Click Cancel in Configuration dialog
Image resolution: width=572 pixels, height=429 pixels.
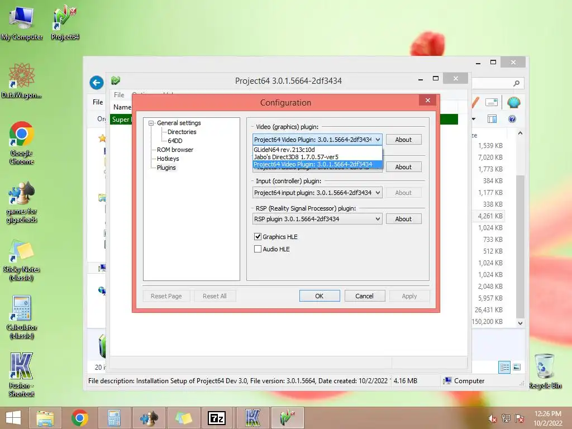click(x=364, y=296)
